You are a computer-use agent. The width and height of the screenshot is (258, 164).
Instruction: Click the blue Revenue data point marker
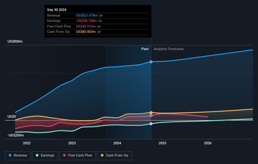(151, 62)
